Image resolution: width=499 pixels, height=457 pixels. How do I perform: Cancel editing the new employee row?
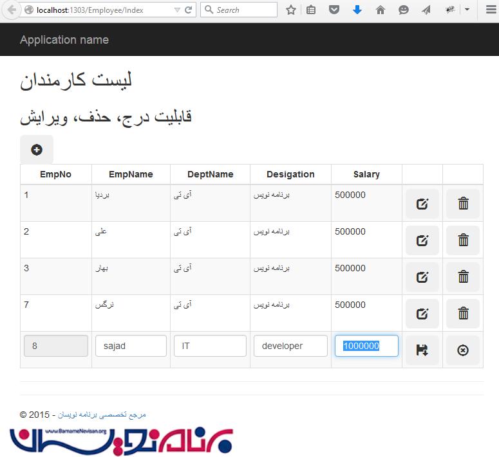462,350
